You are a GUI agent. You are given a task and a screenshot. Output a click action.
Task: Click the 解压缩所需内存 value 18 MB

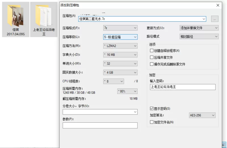(133, 98)
